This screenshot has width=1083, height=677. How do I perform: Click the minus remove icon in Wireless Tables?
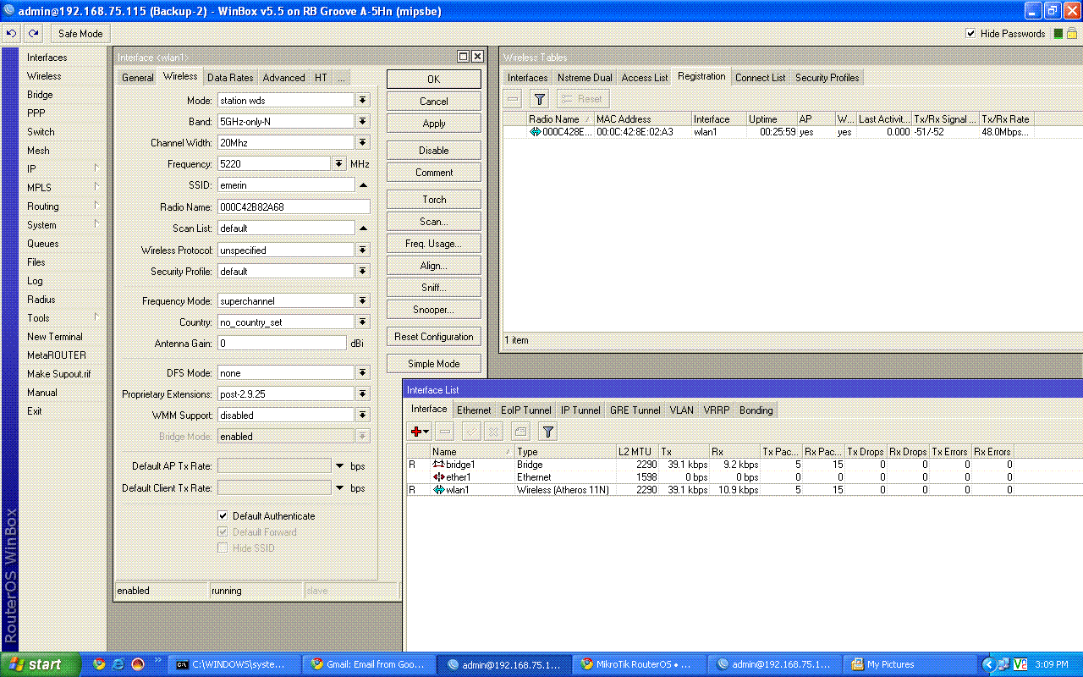(513, 99)
